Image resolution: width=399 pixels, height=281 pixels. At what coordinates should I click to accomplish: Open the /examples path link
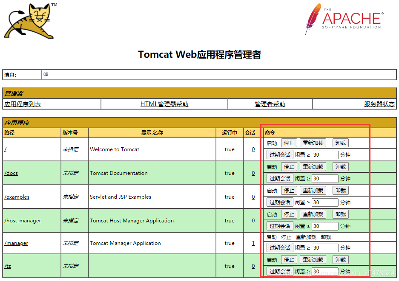pyautogui.click(x=17, y=197)
